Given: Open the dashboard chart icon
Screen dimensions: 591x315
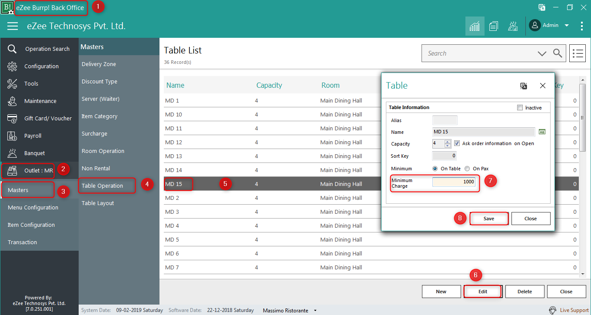Looking at the screenshot, I should 475,26.
